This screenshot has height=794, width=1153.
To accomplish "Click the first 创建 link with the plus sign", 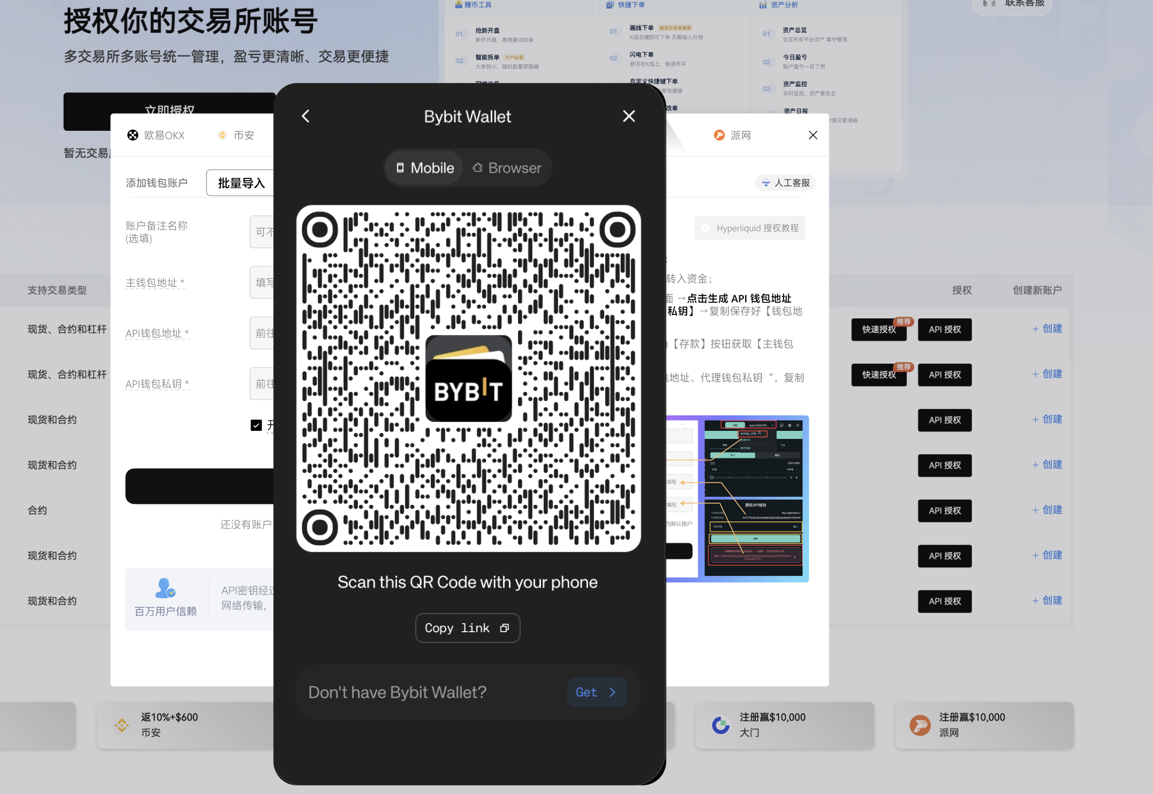I will pyautogui.click(x=1047, y=329).
